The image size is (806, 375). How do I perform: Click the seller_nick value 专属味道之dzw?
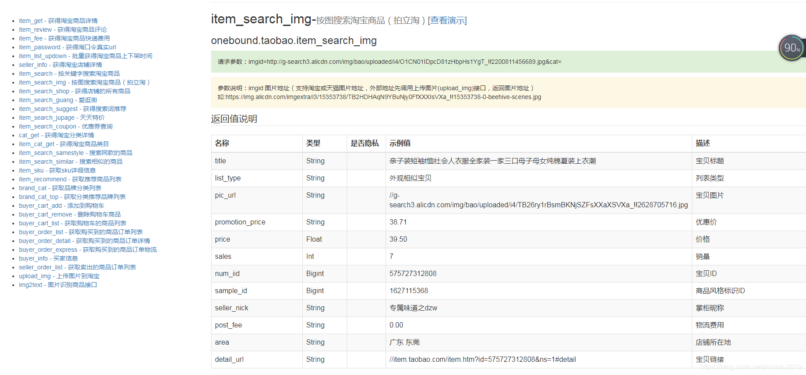click(x=413, y=308)
